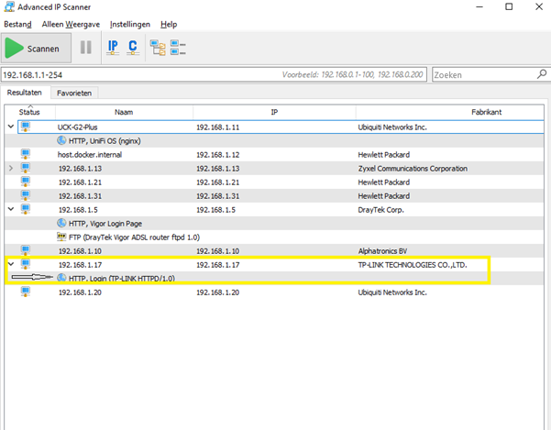Sort by the Fabrikant column header
The image size is (551, 430).
coord(486,112)
